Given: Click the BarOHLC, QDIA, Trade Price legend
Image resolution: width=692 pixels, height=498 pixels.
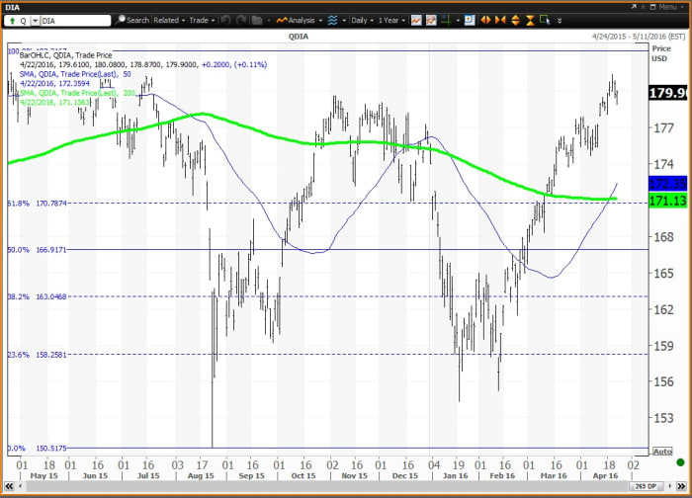Looking at the screenshot, I should tap(65, 55).
